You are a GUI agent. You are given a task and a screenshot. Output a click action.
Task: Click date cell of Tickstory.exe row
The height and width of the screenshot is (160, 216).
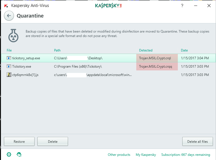[x=195, y=67]
